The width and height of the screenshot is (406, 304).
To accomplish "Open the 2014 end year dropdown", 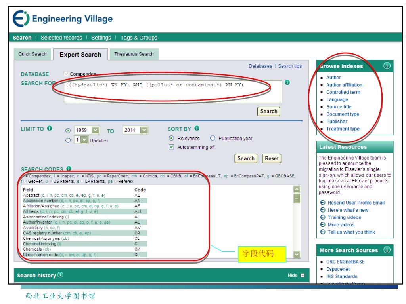I will pos(135,130).
